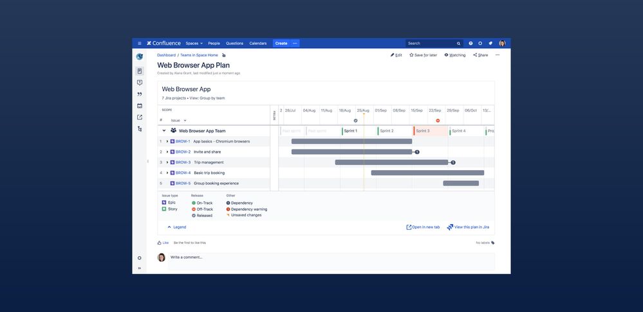Select the shortcut link icon in the sidebar
Viewport: 643px width, 312px height.
tap(140, 117)
